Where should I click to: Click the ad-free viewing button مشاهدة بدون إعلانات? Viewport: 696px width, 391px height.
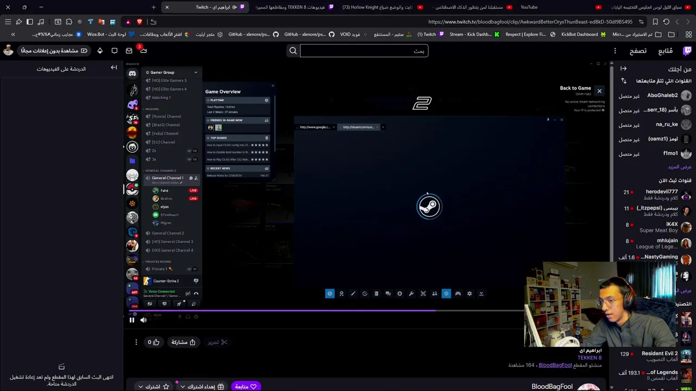(x=54, y=51)
